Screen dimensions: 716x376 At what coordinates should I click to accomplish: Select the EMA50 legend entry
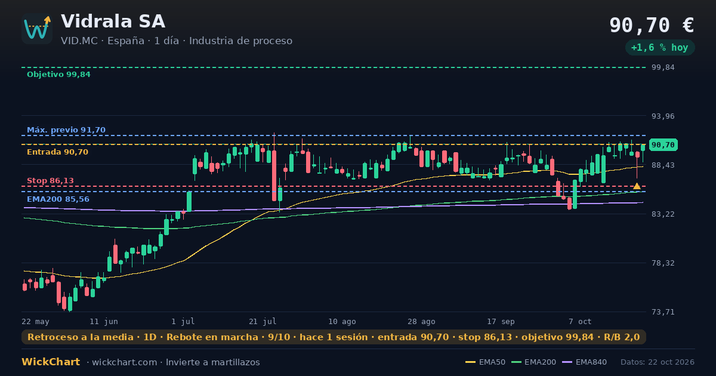(x=485, y=362)
